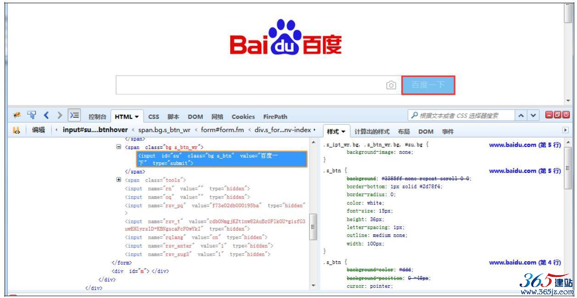577x298 pixels.
Task: Show more side panel tabs arrow
Action: point(566,130)
